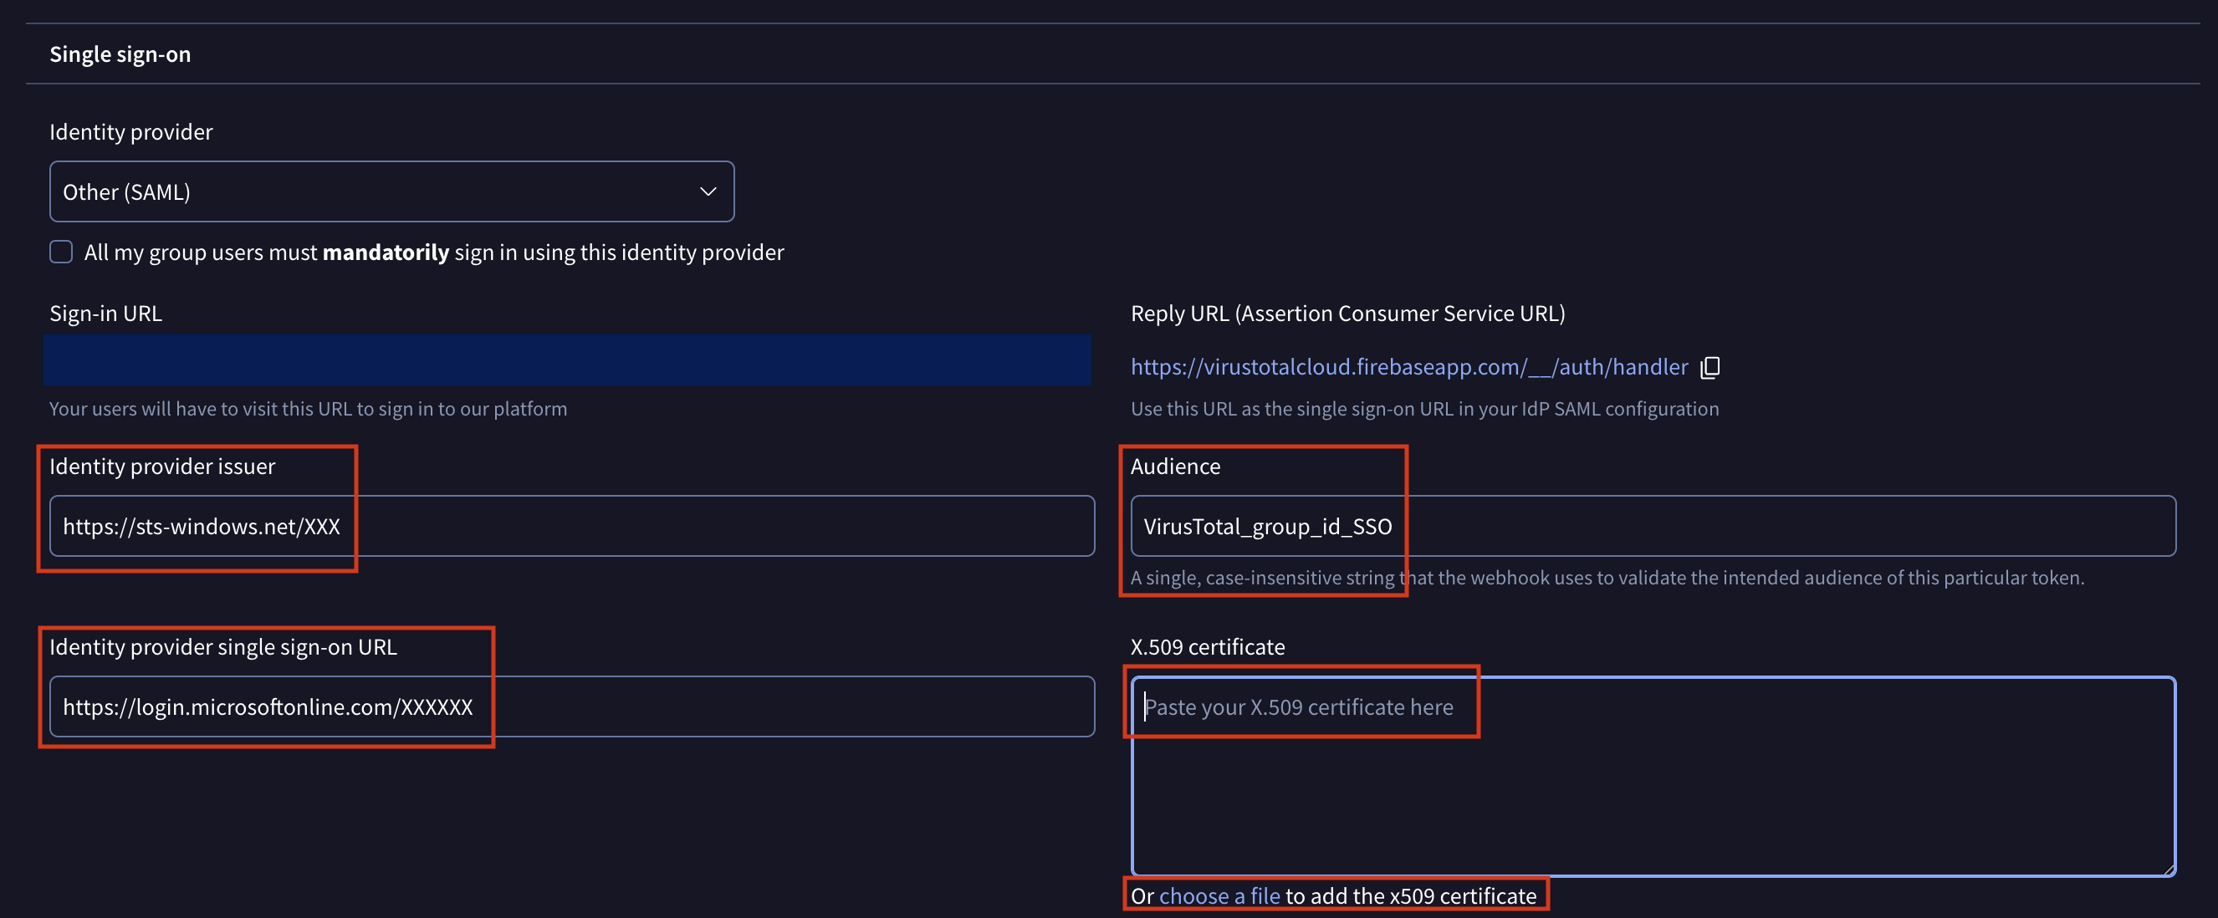Grab the X.509 textarea resize handle

pos(2169,869)
